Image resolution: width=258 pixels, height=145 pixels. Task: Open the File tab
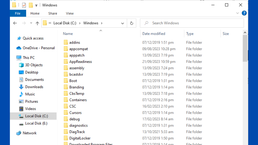[x=18, y=13]
